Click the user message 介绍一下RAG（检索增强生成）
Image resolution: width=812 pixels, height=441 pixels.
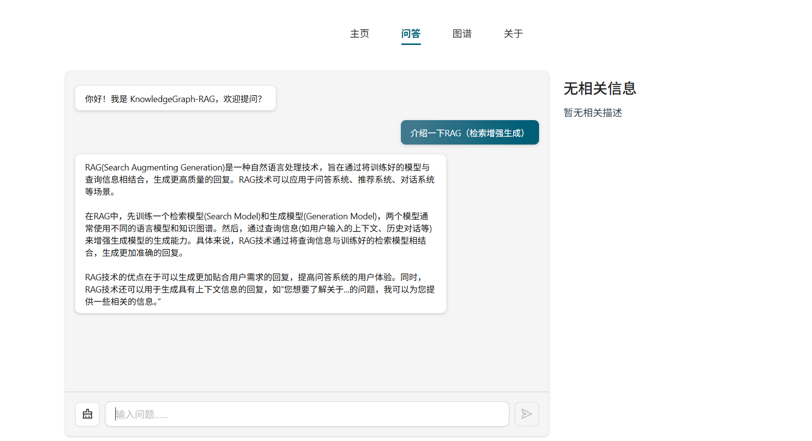tap(470, 132)
